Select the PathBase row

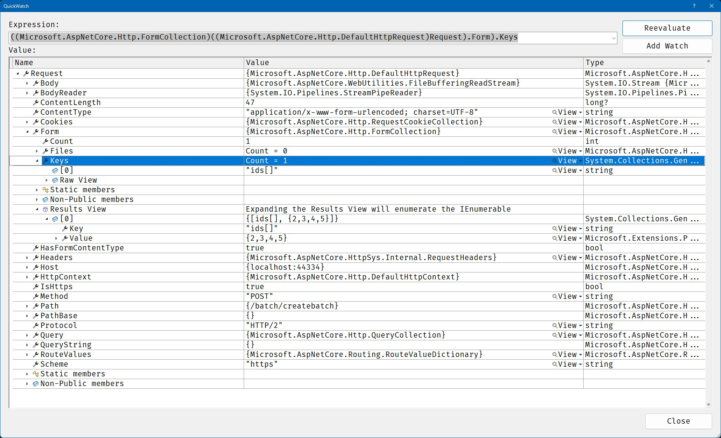359,316
